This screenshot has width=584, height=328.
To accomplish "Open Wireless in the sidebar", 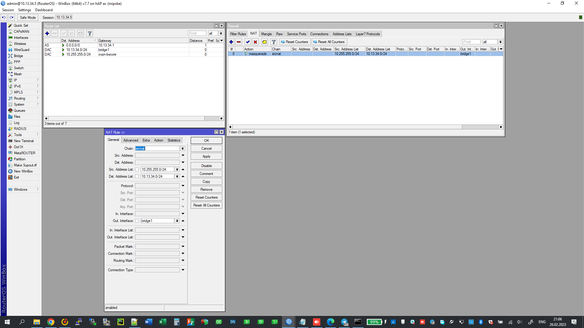I will coord(20,44).
